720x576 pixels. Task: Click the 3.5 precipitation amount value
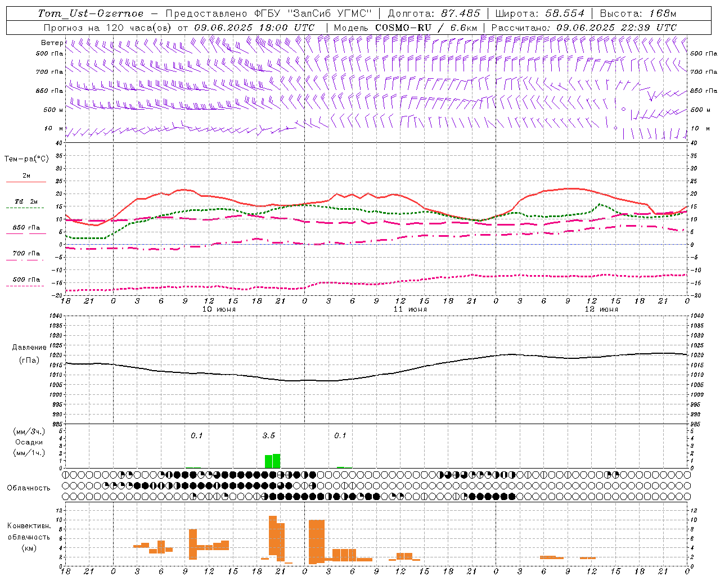pyautogui.click(x=269, y=436)
